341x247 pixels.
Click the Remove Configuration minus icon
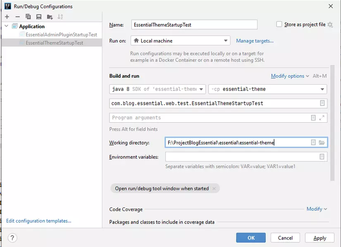tap(17, 17)
